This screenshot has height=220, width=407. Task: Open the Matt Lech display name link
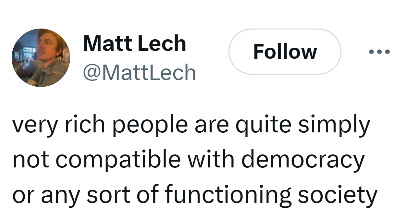tap(134, 43)
